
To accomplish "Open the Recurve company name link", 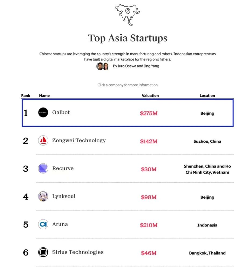I will (x=63, y=168).
